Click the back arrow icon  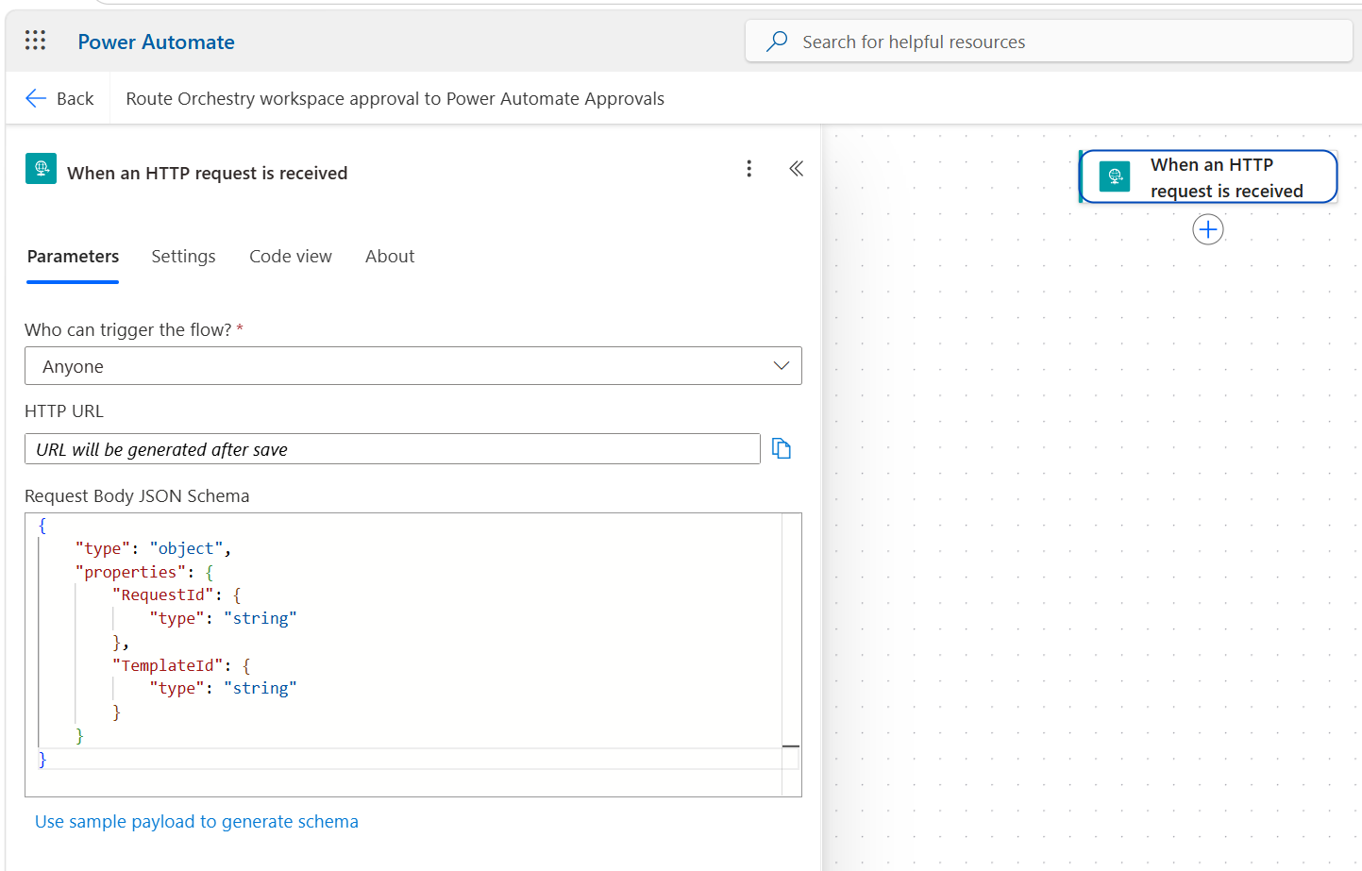pos(36,98)
